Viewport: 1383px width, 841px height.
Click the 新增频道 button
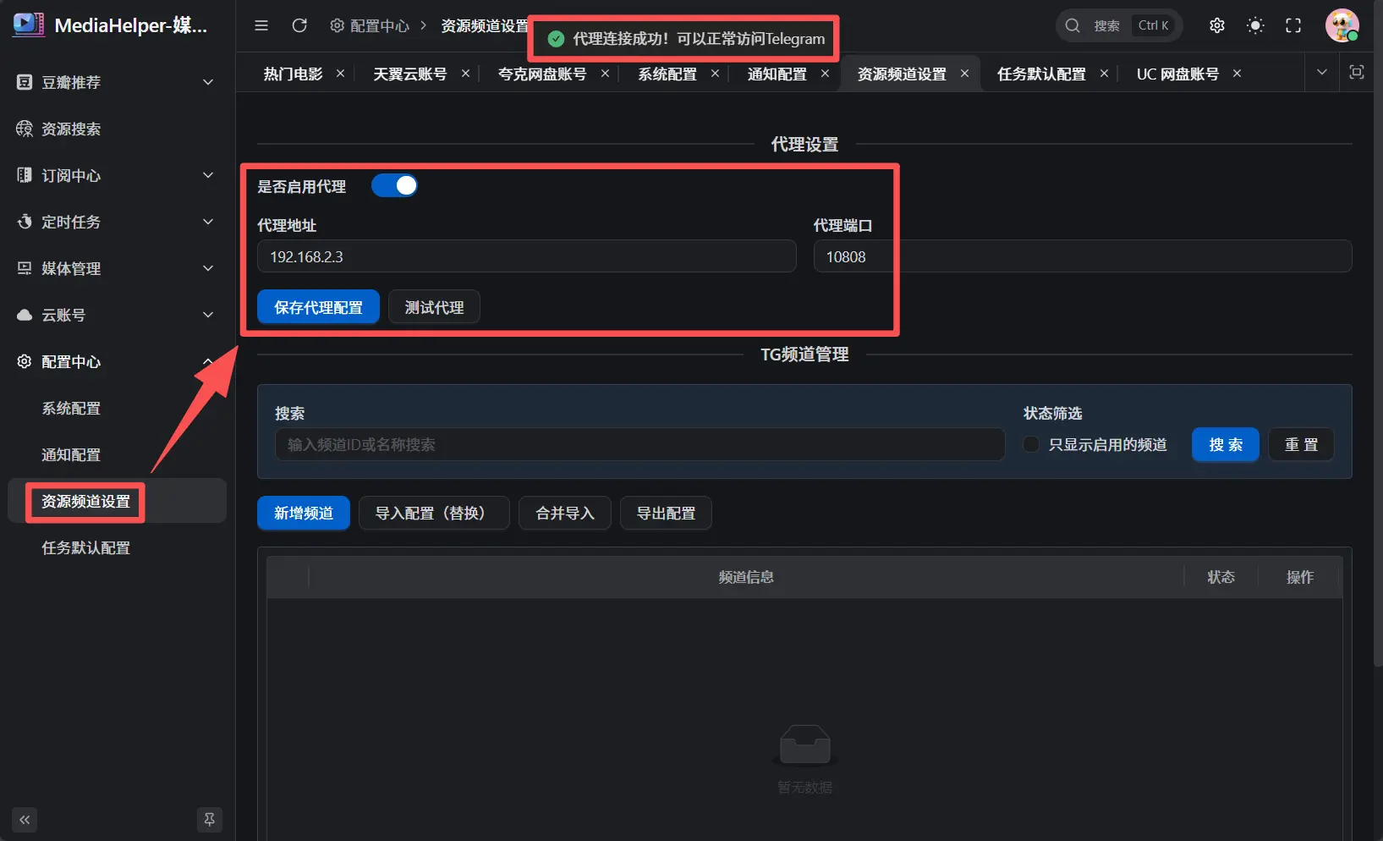pyautogui.click(x=303, y=514)
